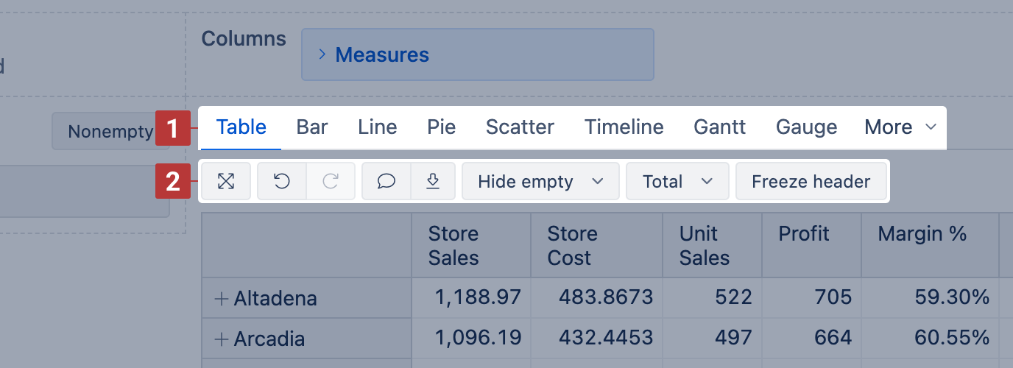Click the Store Sales column header
Viewport: 1013px width, 368px height.
[x=453, y=246]
